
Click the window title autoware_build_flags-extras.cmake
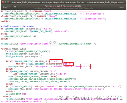pos(67,2)
